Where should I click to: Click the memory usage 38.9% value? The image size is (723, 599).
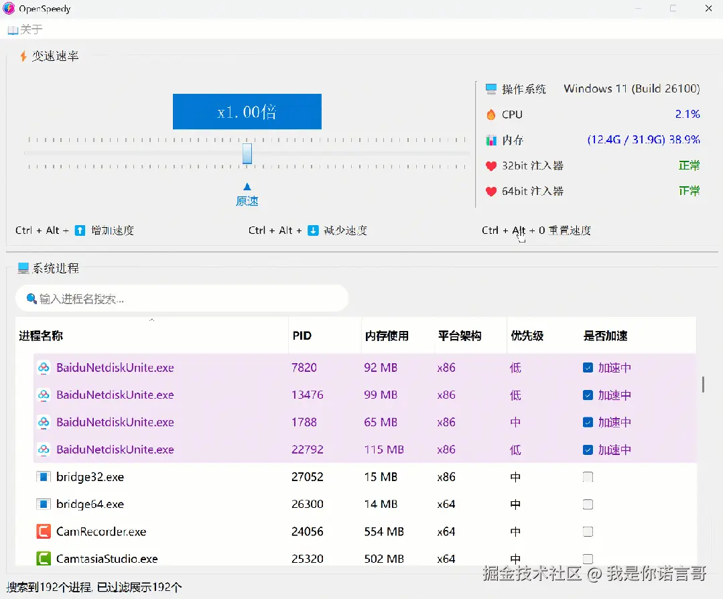[684, 140]
